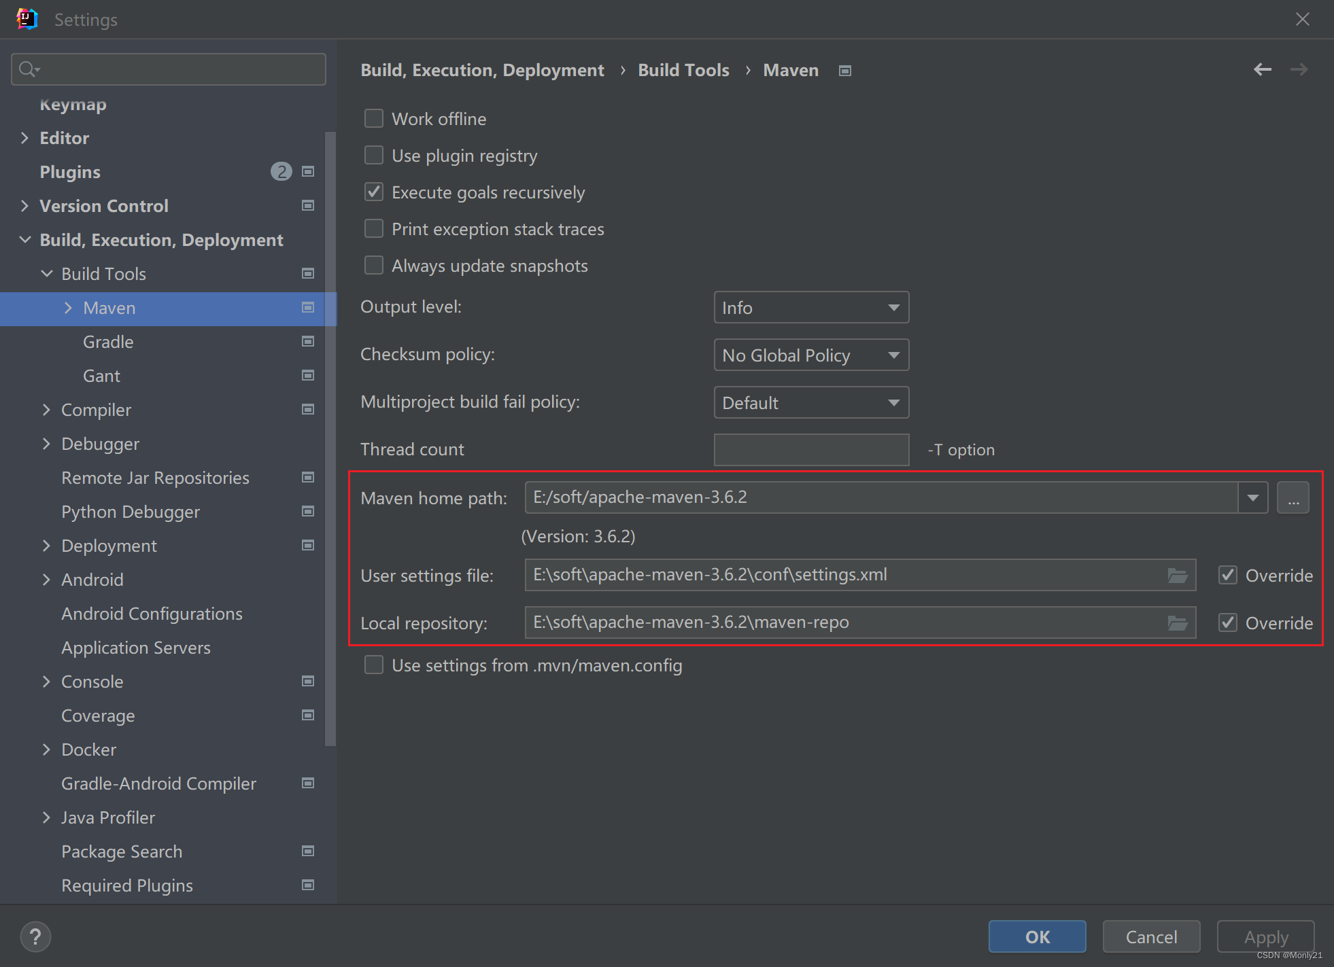The height and width of the screenshot is (967, 1334).
Task: Collapse Build, Execution, Deployment node
Action: point(25,240)
